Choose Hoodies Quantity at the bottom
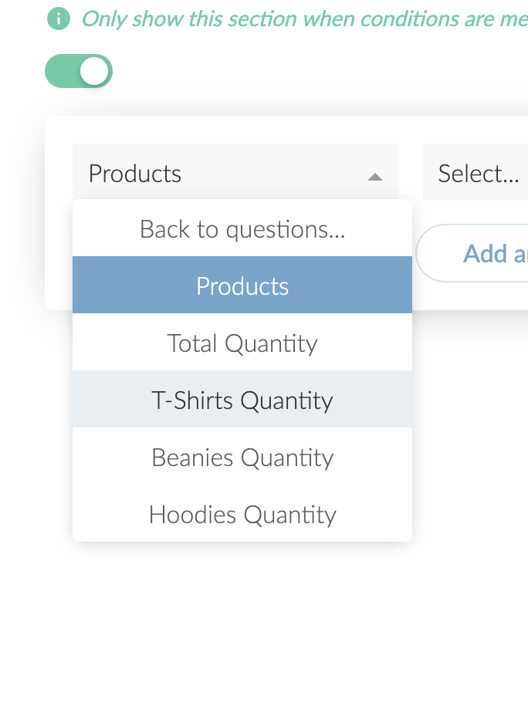 coord(242,514)
